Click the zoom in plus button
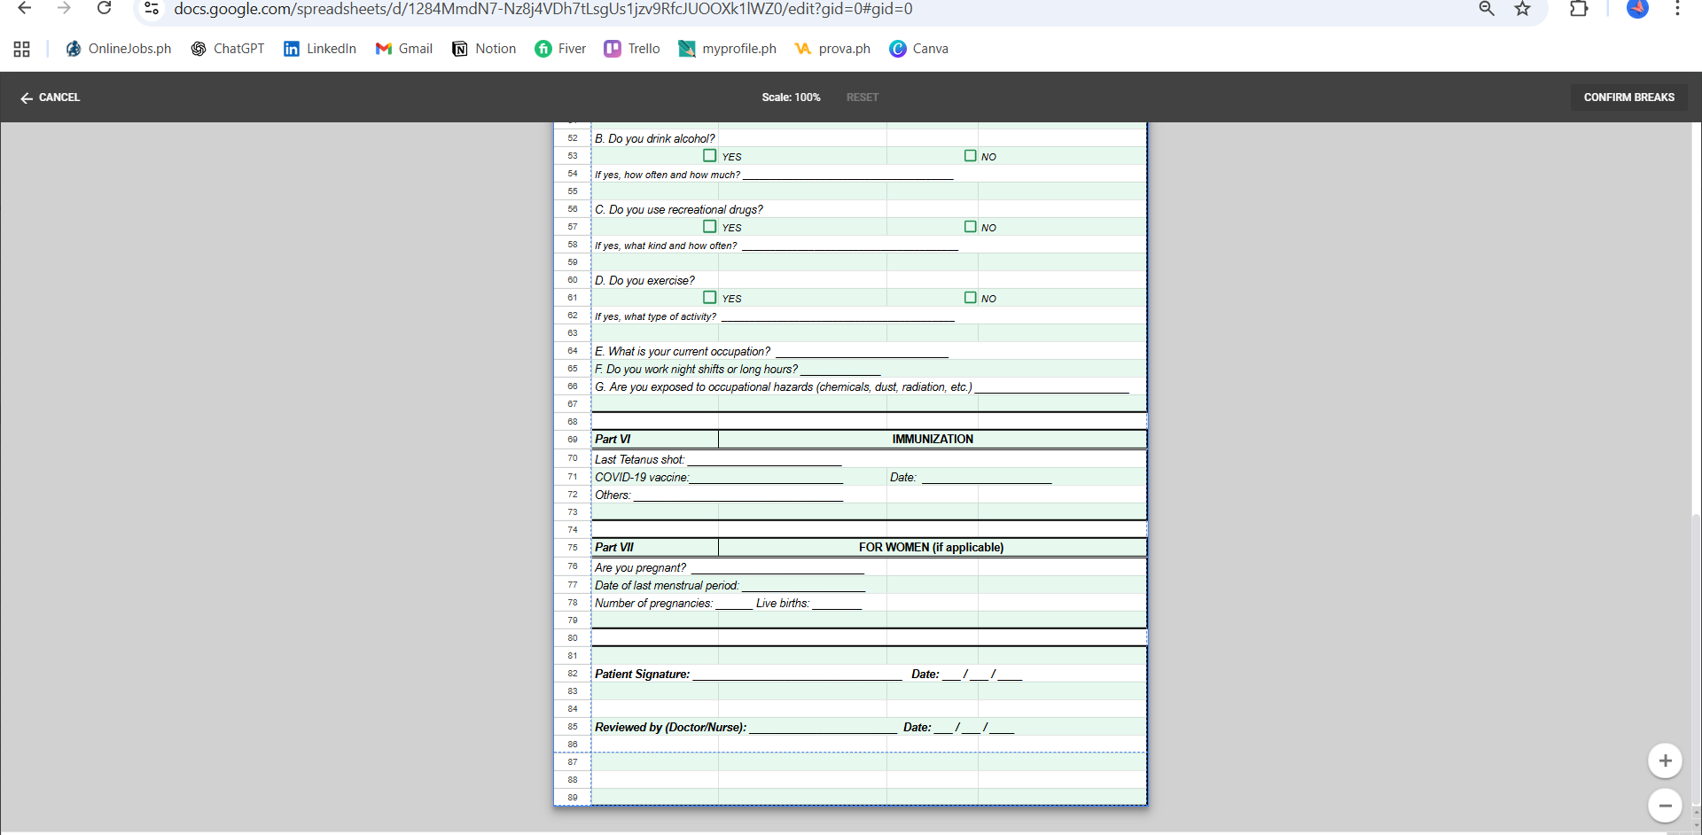The width and height of the screenshot is (1702, 835). (x=1664, y=761)
